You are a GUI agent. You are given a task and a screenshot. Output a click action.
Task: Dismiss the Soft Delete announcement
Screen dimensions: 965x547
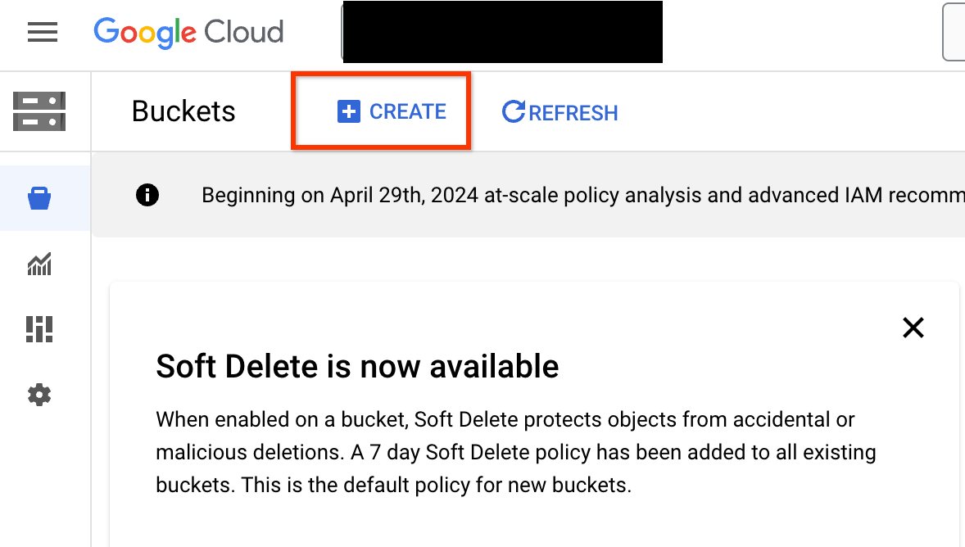913,327
